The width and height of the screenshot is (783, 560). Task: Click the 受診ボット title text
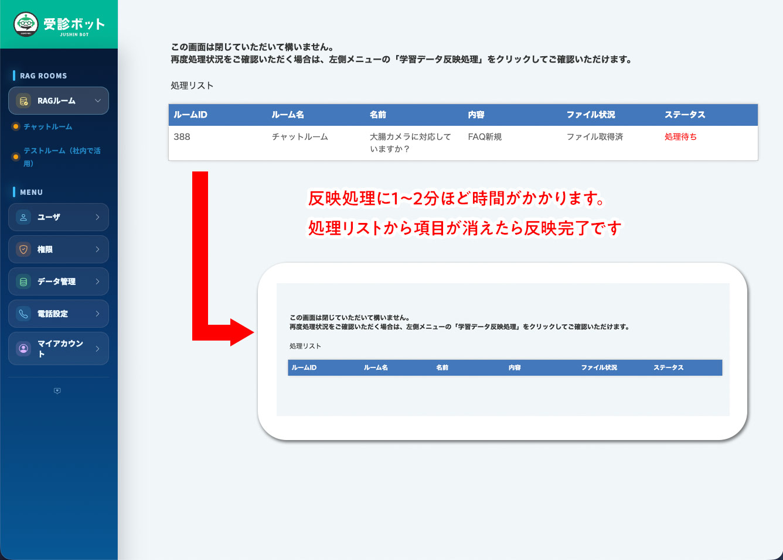click(74, 23)
